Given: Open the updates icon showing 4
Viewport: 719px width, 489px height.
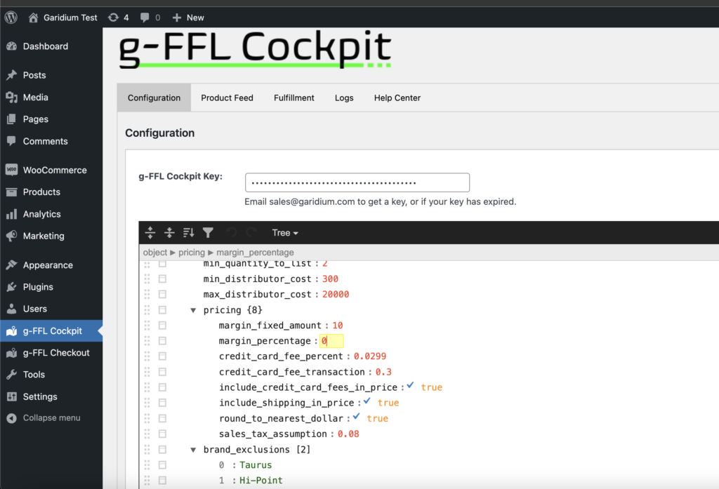Looking at the screenshot, I should (113, 18).
